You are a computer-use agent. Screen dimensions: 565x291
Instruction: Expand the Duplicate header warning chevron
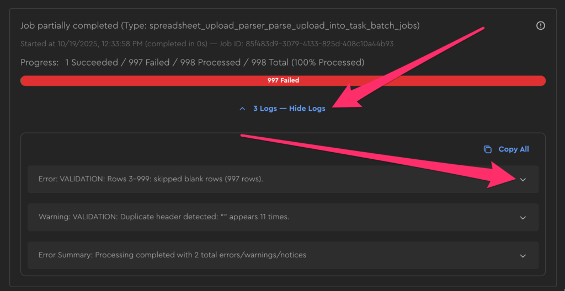[523, 217]
